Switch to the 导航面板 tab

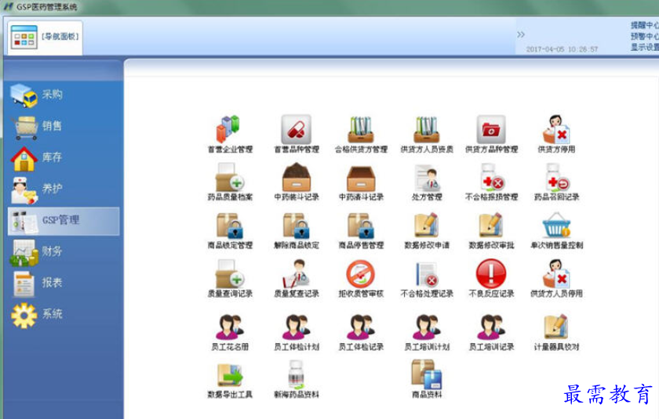(45, 38)
